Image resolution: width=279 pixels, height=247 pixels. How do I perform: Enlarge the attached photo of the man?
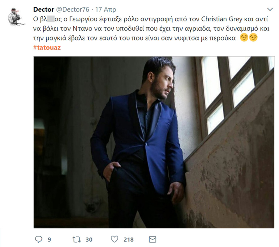click(x=154, y=142)
